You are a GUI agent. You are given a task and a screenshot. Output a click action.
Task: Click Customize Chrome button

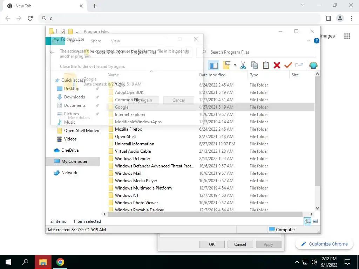pyautogui.click(x=324, y=244)
